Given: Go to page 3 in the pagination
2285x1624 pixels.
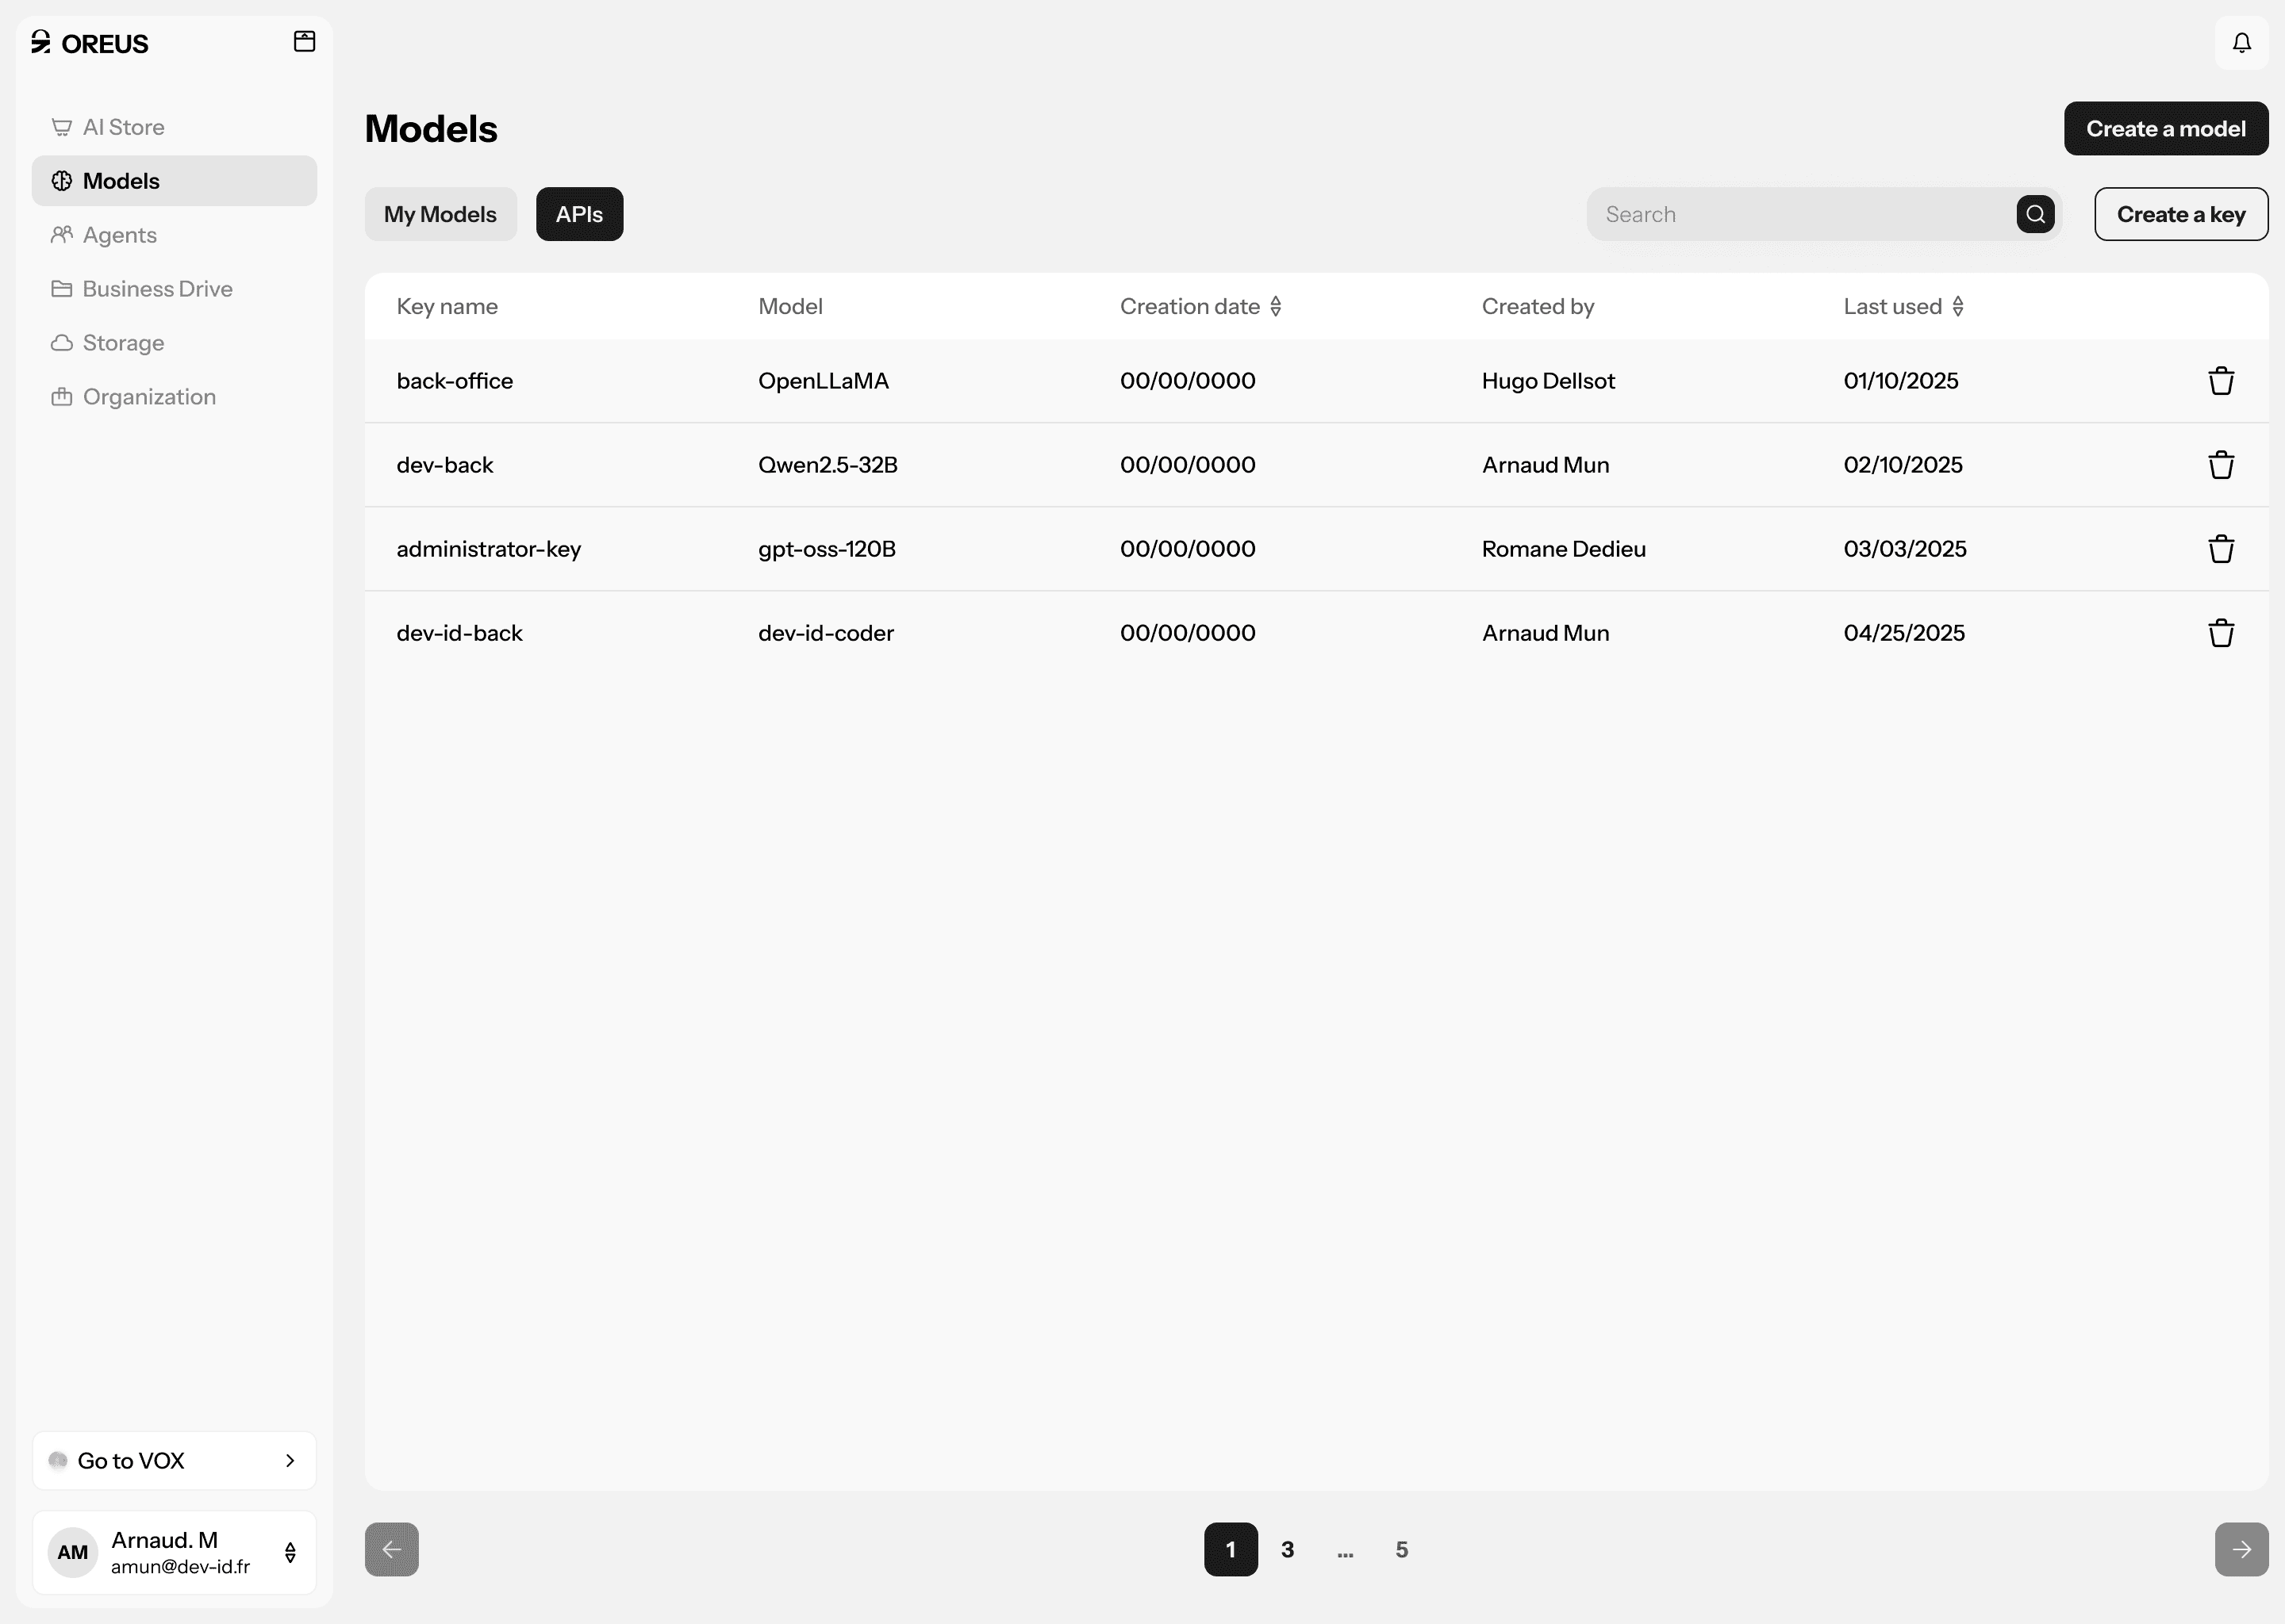Looking at the screenshot, I should 1288,1549.
